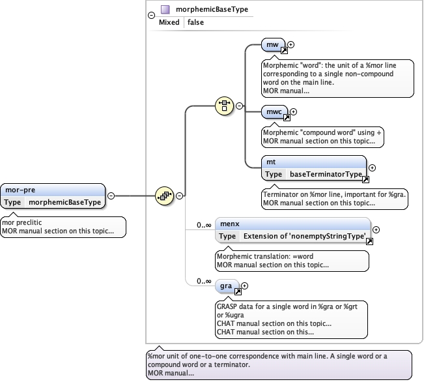This screenshot has height=382, width=424.
Task: Click the sequence compositor icon
Action: point(163,195)
